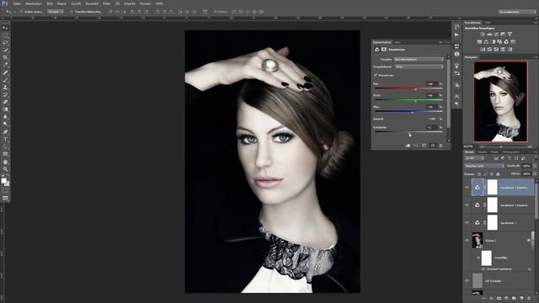Image resolution: width=539 pixels, height=303 pixels.
Task: Add an Invert adjustment icon
Action: [483, 50]
